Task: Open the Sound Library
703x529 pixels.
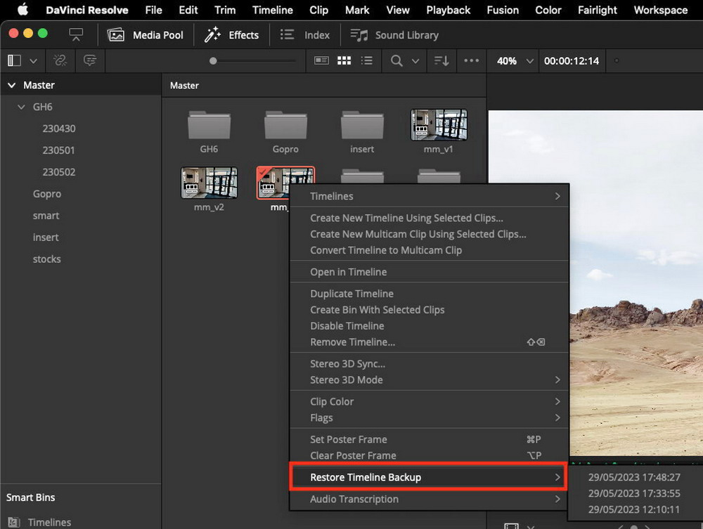Action: tap(394, 35)
